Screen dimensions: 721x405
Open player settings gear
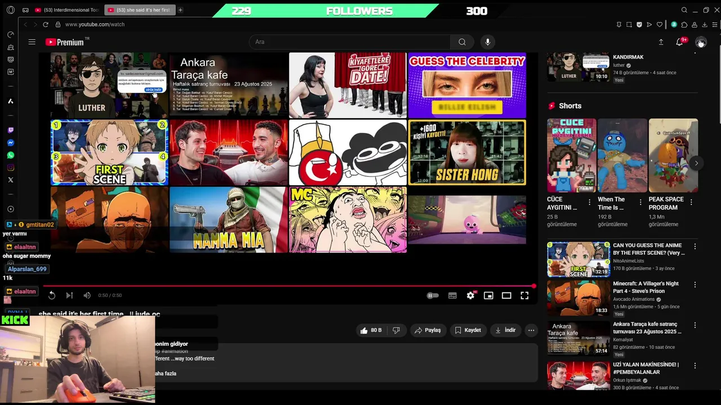pos(470,295)
